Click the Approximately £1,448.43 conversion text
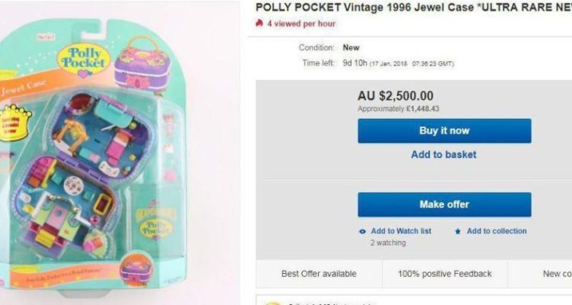The height and width of the screenshot is (305, 572). tap(398, 109)
